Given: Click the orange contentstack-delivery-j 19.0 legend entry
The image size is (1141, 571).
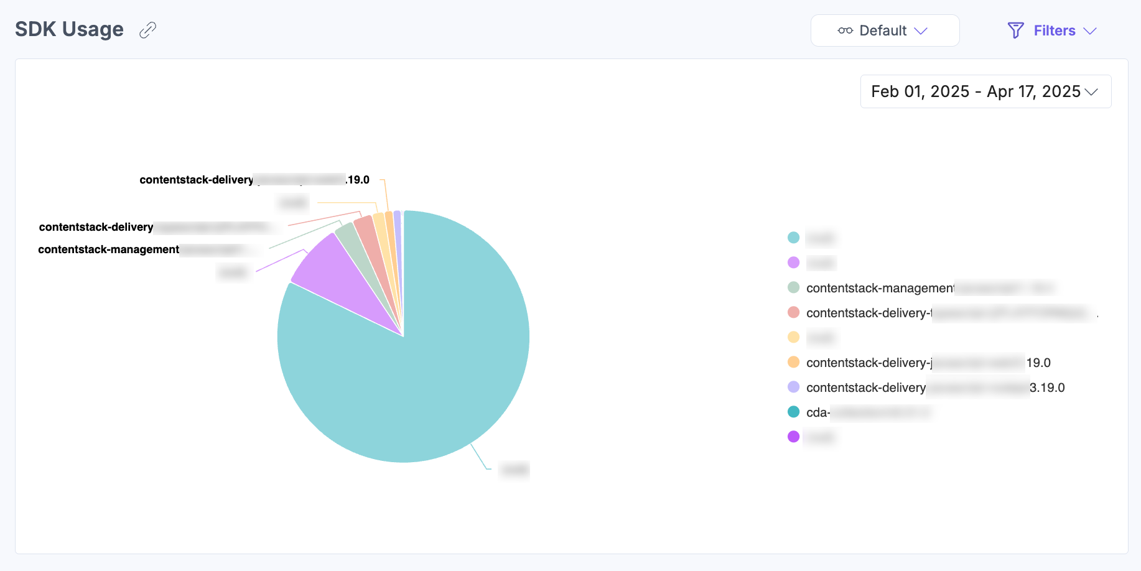Looking at the screenshot, I should click(919, 363).
